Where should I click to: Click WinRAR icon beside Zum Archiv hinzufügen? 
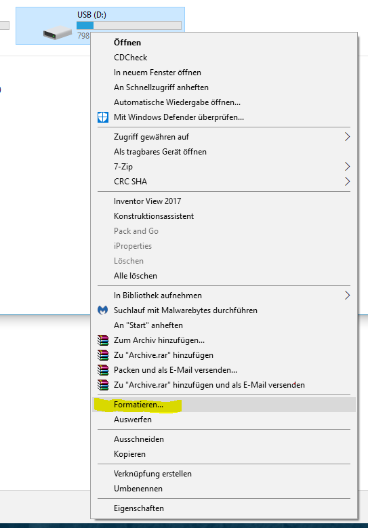pyautogui.click(x=103, y=340)
